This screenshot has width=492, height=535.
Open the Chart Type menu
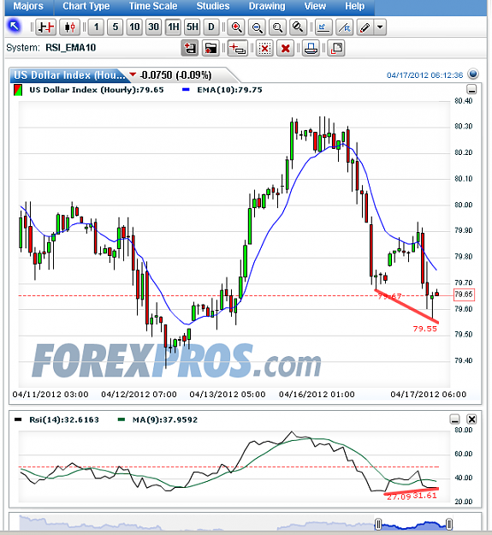tap(86, 6)
